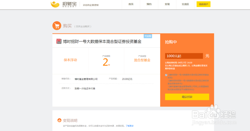This screenshot has height=131, width=250.
Task: Open the 了解更多 learn more link
Action: [x=129, y=126]
